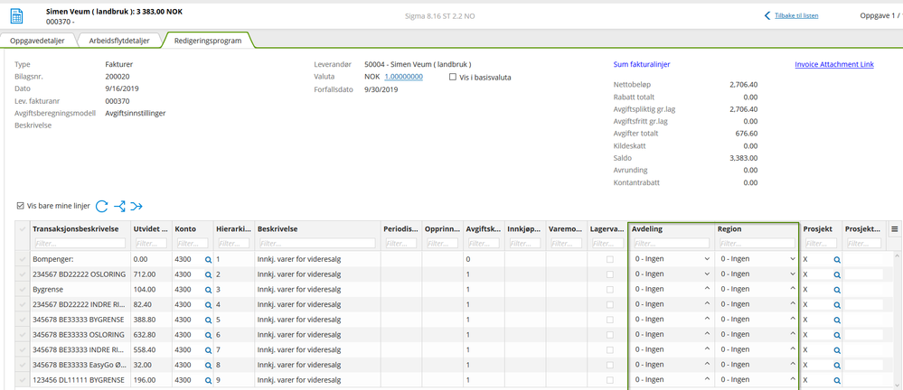Click the Beskrivelse column filter field

(316, 243)
